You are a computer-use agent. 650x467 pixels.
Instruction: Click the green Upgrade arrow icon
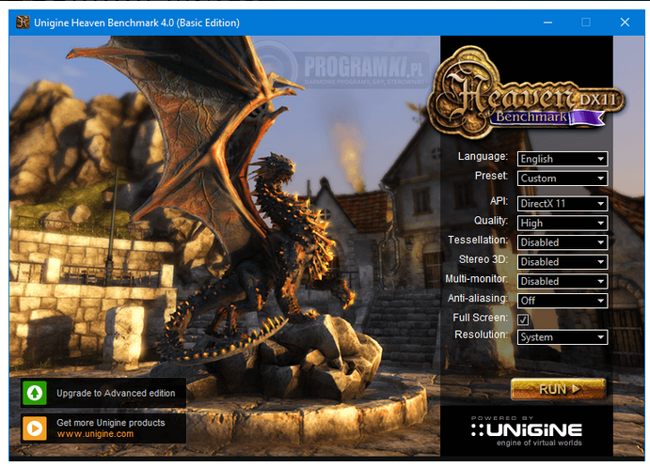coord(35,393)
